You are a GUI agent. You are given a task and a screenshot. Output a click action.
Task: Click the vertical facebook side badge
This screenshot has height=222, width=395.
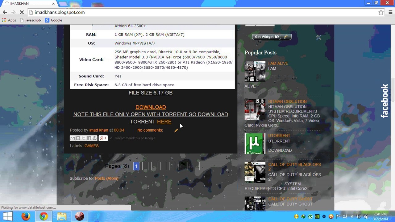tap(385, 101)
